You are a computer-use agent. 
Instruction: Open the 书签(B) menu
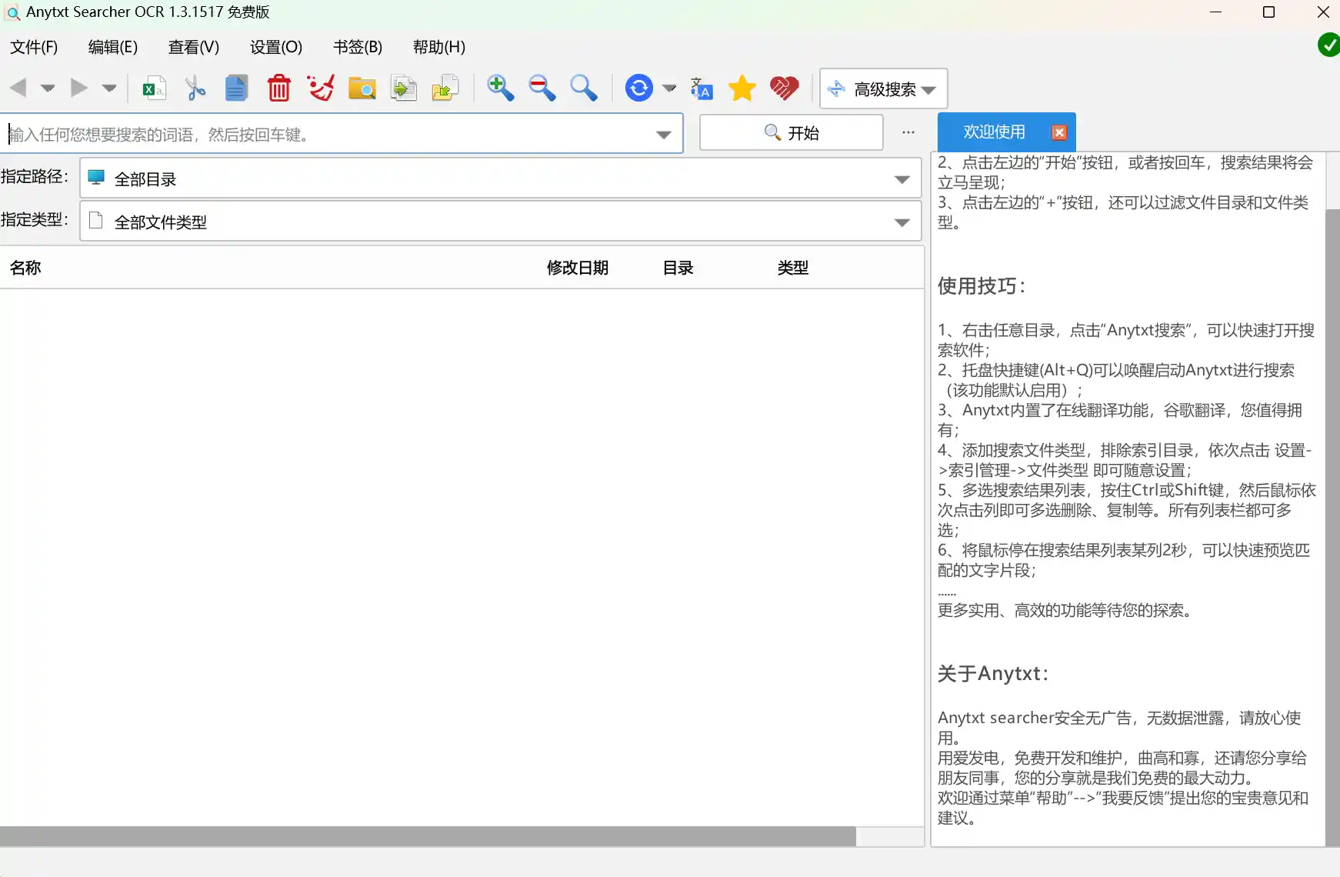click(357, 47)
